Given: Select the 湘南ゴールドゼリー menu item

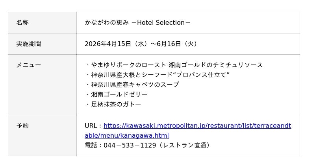Looking at the screenshot, I should [x=119, y=94].
